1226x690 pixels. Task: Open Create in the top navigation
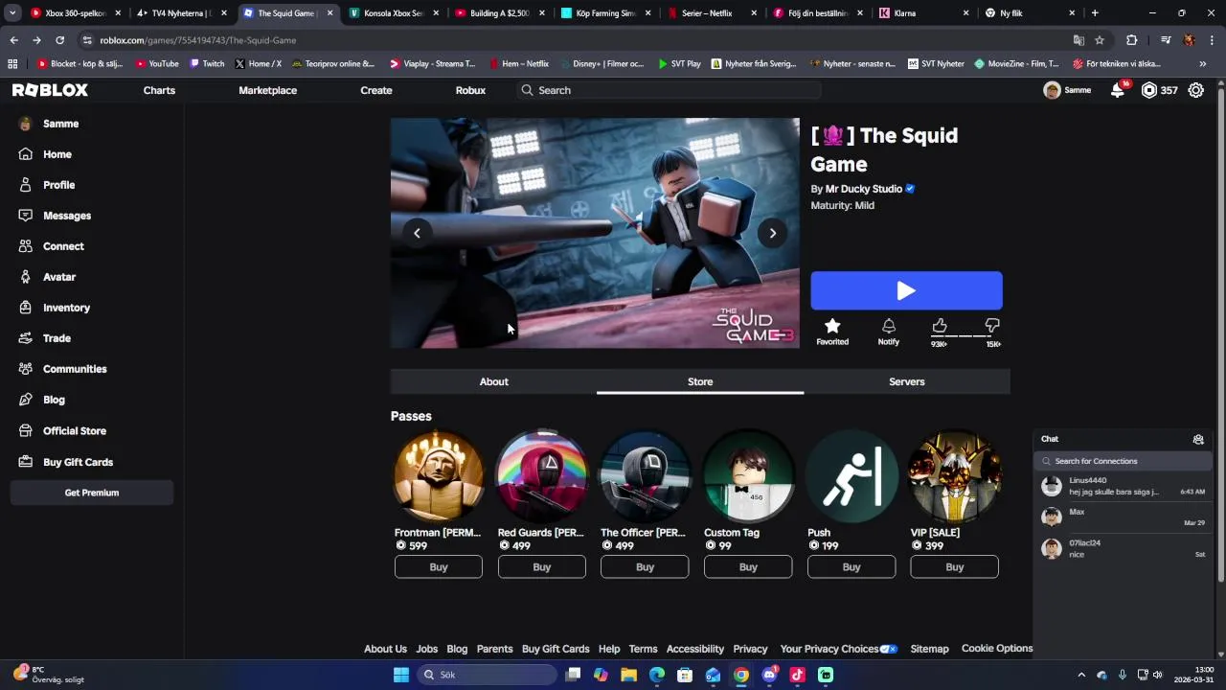375,90
